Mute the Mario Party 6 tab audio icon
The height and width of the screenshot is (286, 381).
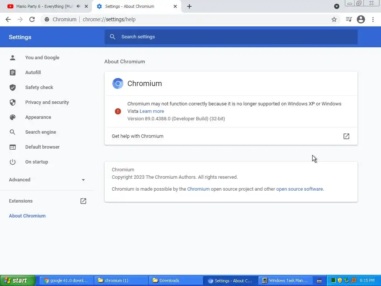(78, 6)
